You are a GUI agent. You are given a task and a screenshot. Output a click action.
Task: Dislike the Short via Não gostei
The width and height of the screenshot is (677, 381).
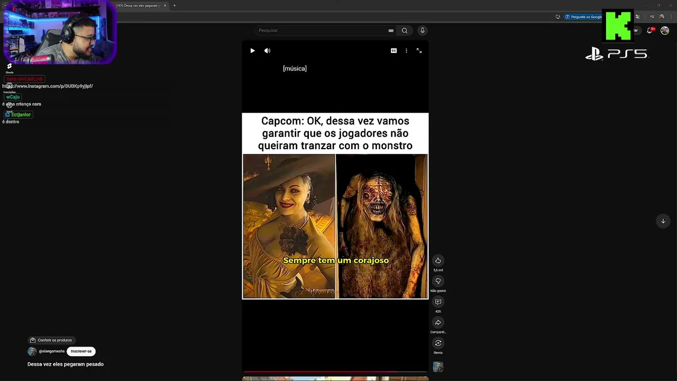[x=438, y=281]
